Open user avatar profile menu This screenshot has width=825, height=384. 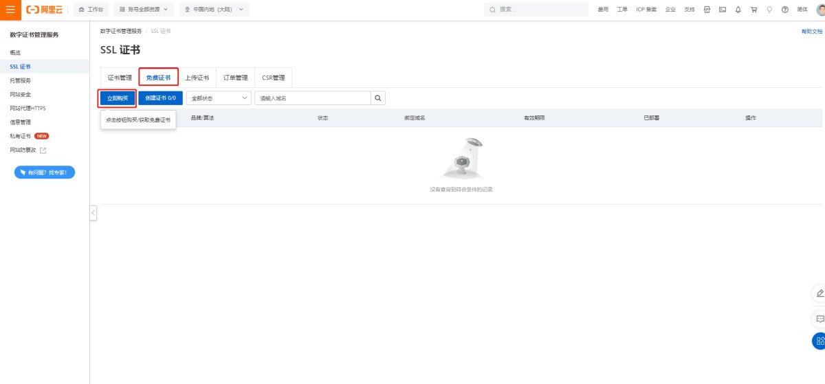[x=819, y=10]
